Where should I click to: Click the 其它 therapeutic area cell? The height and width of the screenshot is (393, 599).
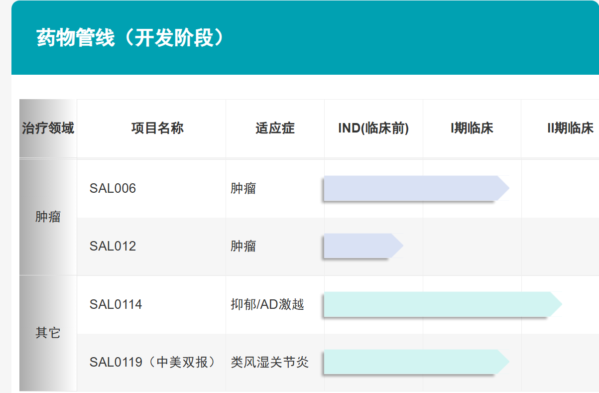(48, 333)
